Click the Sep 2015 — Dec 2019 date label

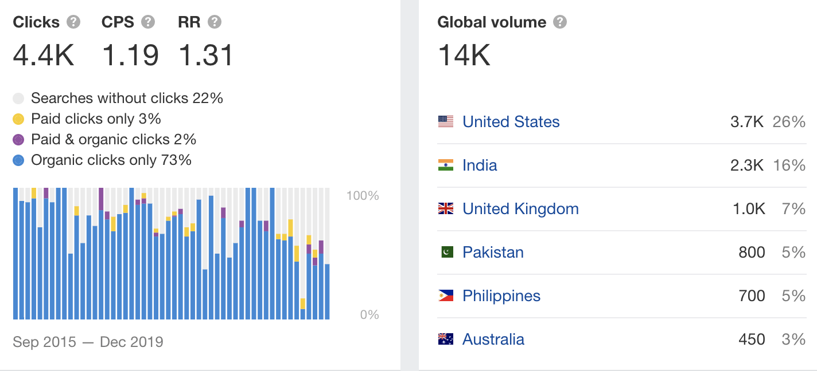pos(86,342)
